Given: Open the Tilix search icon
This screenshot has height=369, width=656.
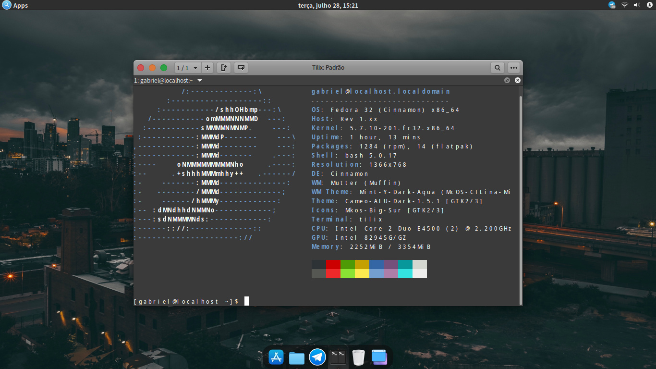Looking at the screenshot, I should 498,68.
